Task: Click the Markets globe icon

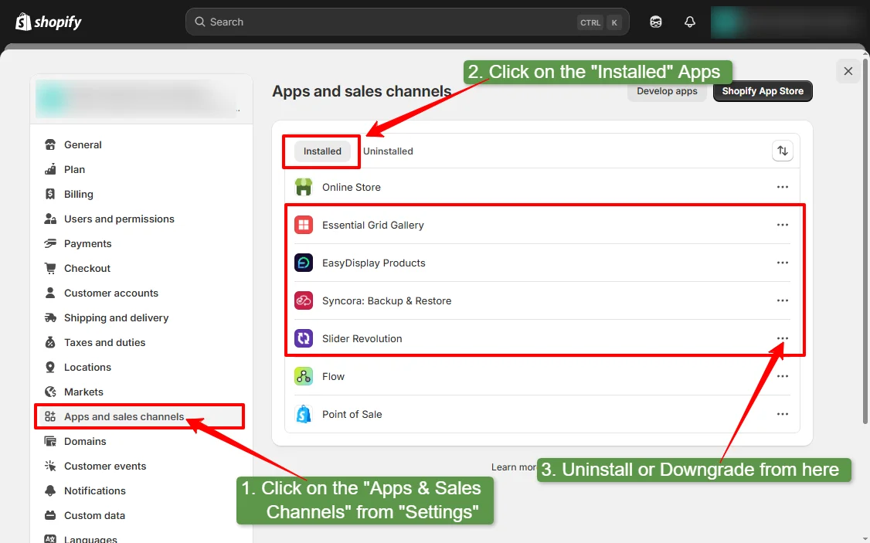Action: tap(50, 392)
